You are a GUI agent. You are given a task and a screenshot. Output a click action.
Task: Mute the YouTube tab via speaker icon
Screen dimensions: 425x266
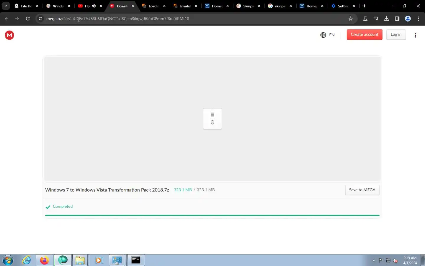tap(94, 6)
